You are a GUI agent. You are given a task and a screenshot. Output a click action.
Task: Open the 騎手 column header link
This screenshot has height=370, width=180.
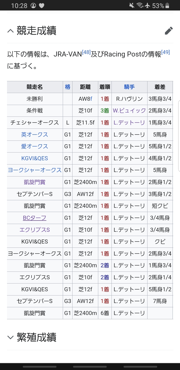click(x=129, y=87)
